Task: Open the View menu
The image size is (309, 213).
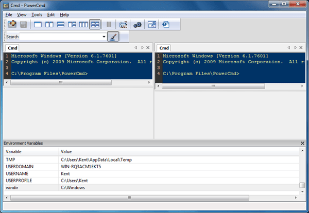Action: coord(22,15)
